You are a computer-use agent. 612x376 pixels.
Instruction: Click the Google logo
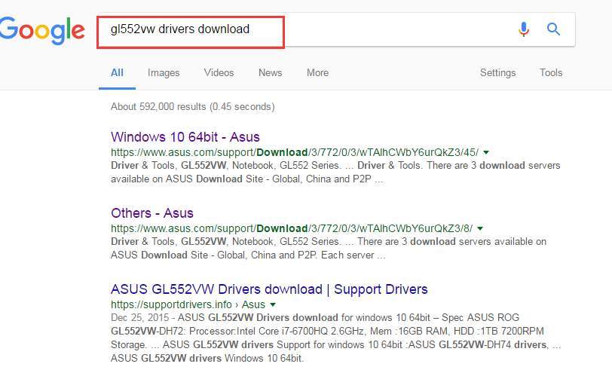[42, 30]
